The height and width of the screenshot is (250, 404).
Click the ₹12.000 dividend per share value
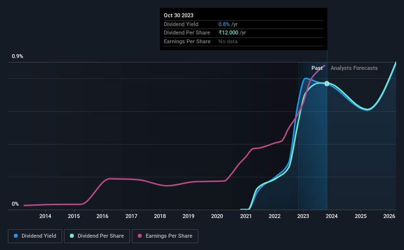click(x=228, y=33)
